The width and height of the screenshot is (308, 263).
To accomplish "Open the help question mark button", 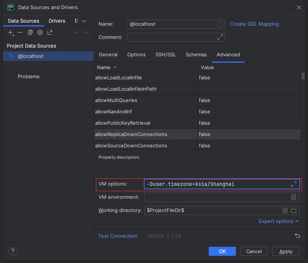I will pyautogui.click(x=13, y=251).
